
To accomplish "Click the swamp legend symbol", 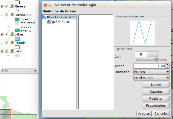I will point(17,30).
